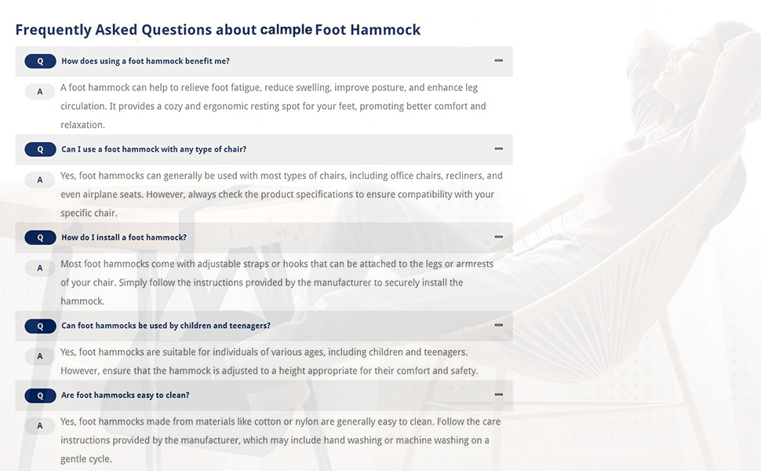Select question text 'How do I install a foot hammock?'
The width and height of the screenshot is (761, 471).
click(124, 237)
